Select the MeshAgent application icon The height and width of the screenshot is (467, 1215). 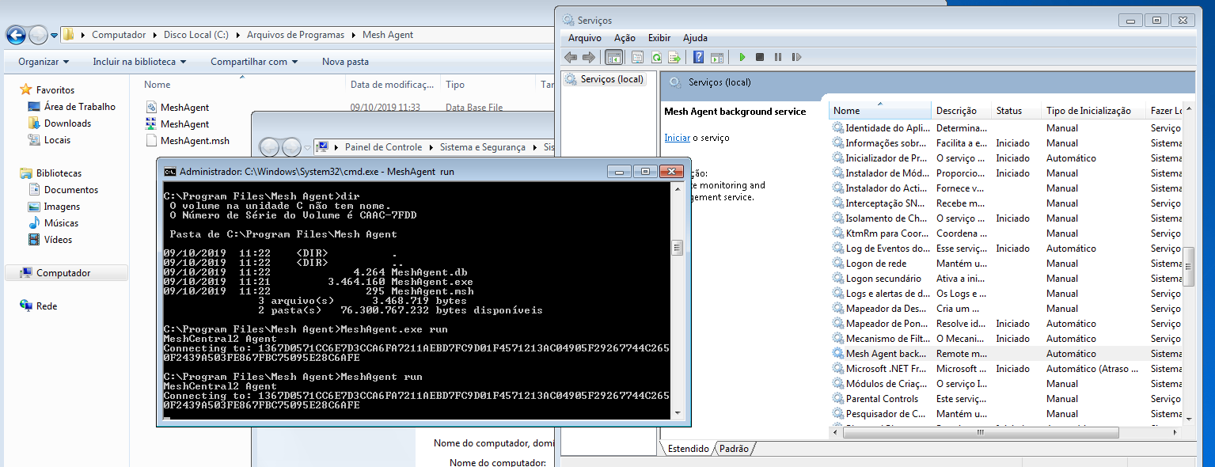pyautogui.click(x=152, y=124)
